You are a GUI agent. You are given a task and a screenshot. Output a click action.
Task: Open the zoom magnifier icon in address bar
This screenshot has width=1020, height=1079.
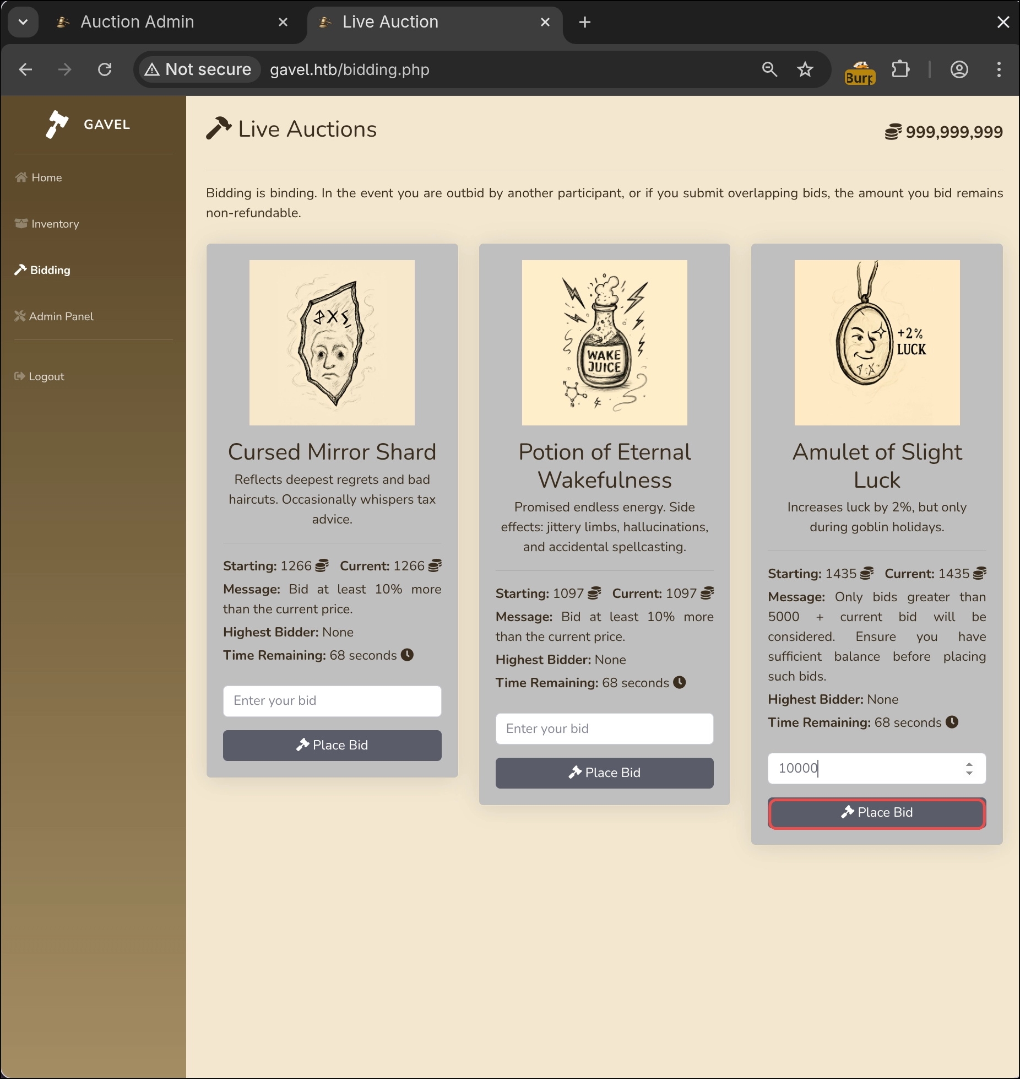click(x=769, y=69)
